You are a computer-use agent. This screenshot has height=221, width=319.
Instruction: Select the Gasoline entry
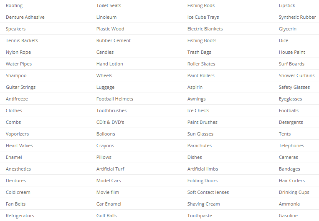288,216
